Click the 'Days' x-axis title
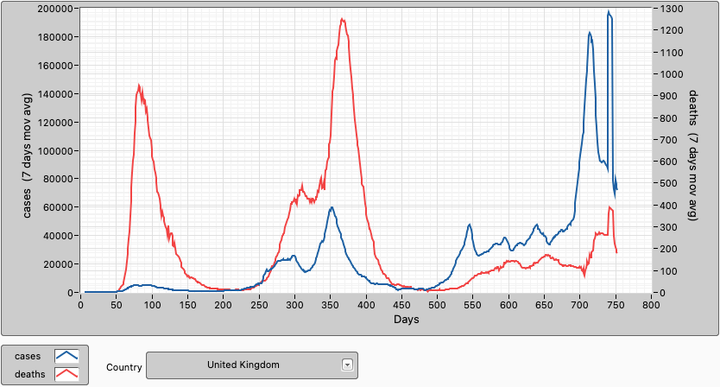Viewport: 720px width, 387px height. [x=407, y=319]
